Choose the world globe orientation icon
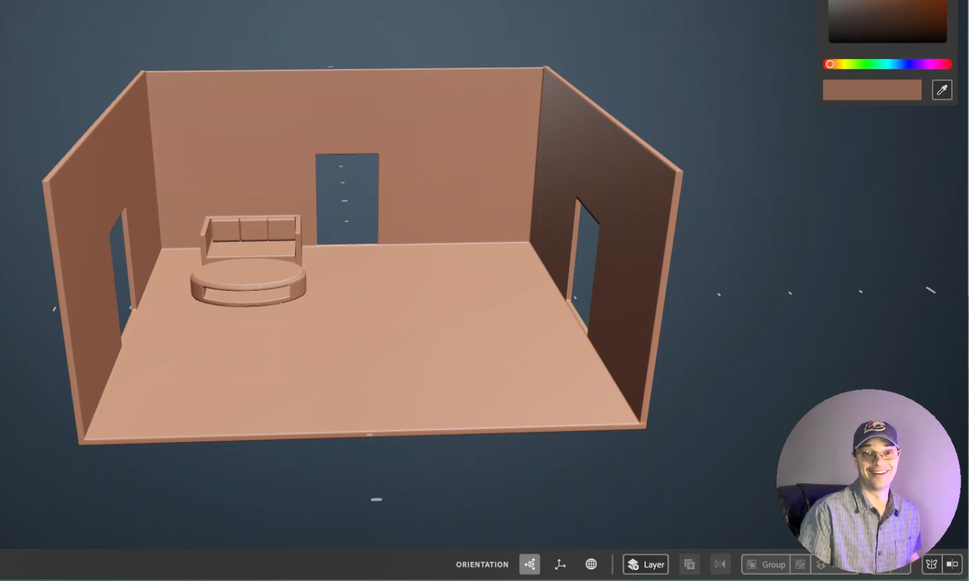Screen dimensions: 969x581 click(x=591, y=565)
